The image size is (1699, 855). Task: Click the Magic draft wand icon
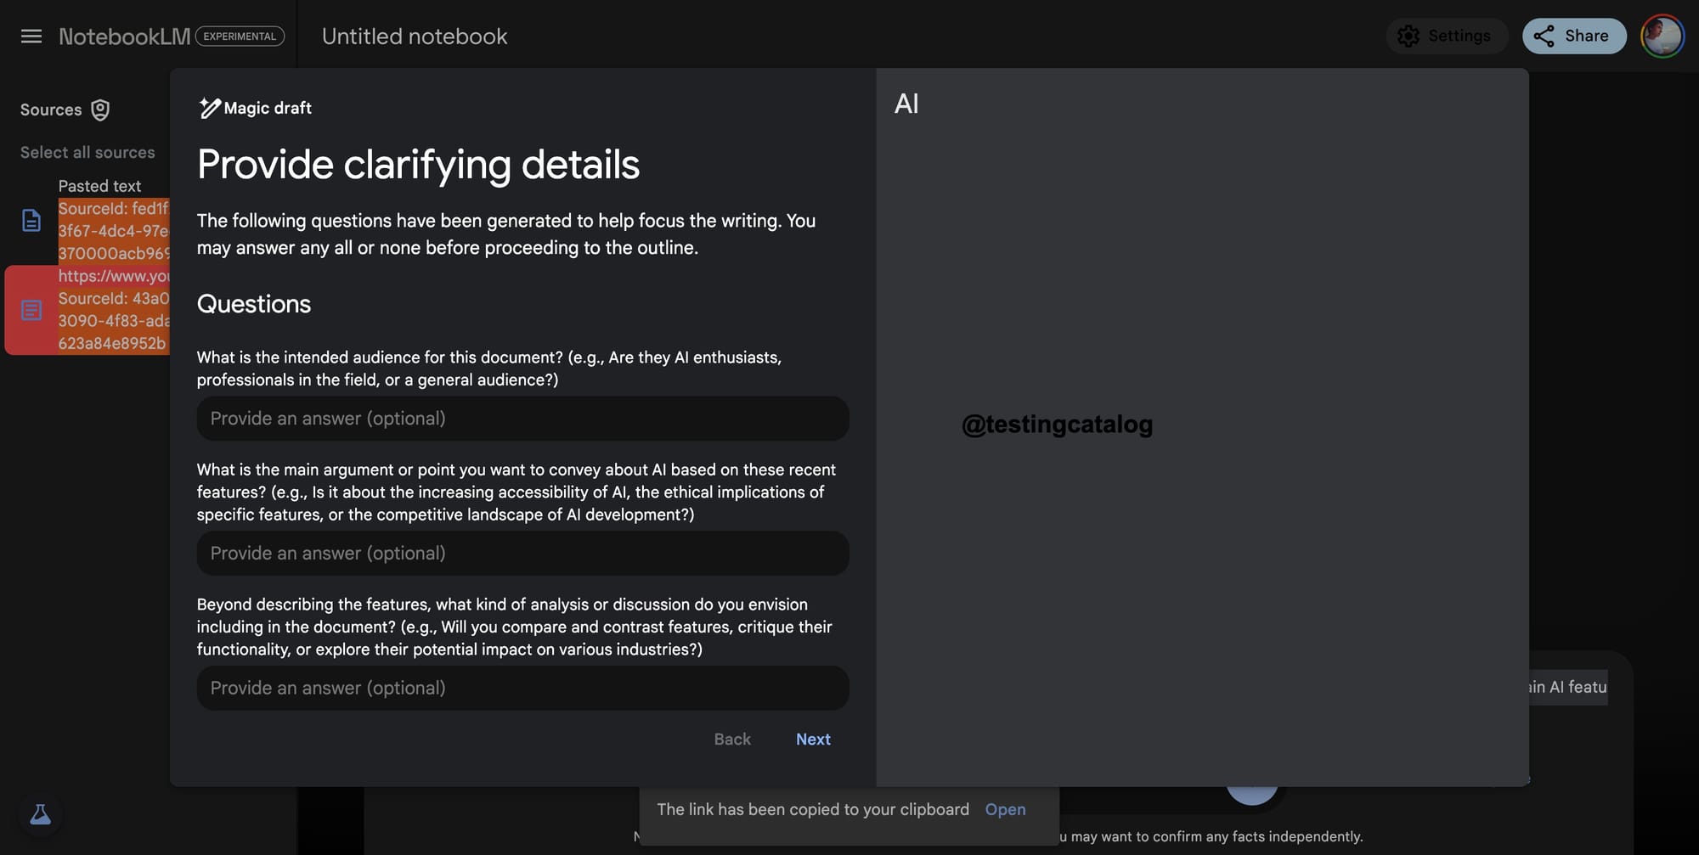(208, 108)
